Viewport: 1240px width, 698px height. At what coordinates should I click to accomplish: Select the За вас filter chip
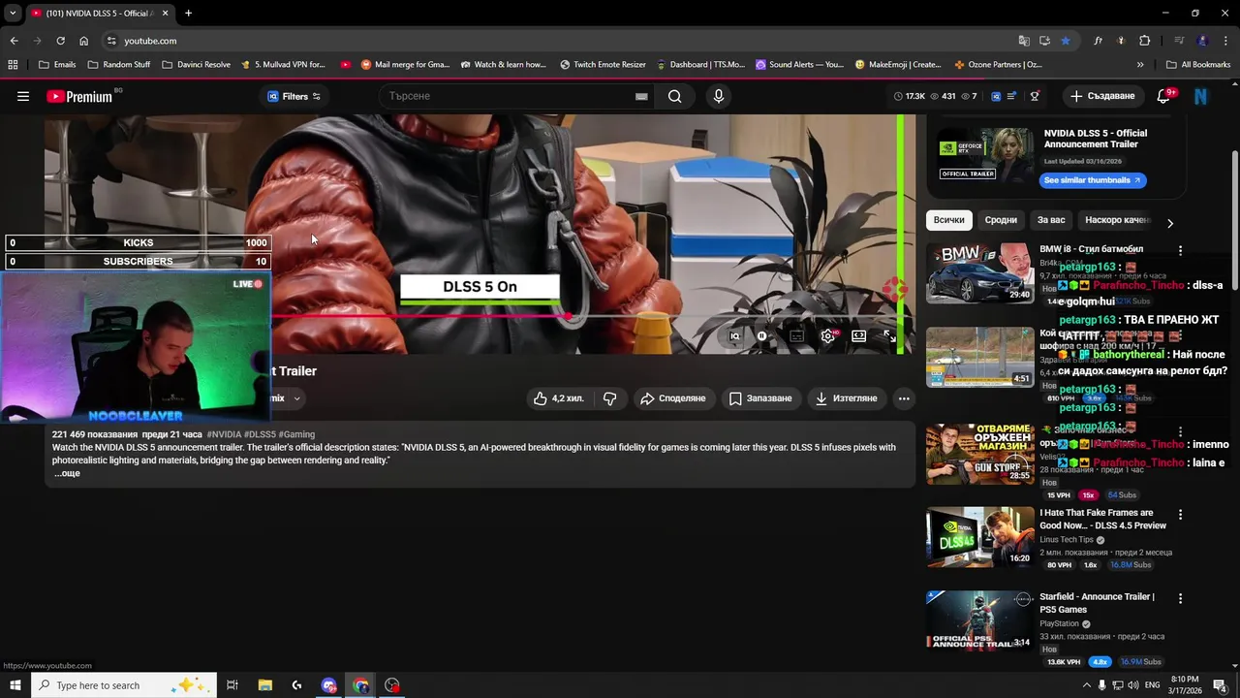tap(1051, 220)
